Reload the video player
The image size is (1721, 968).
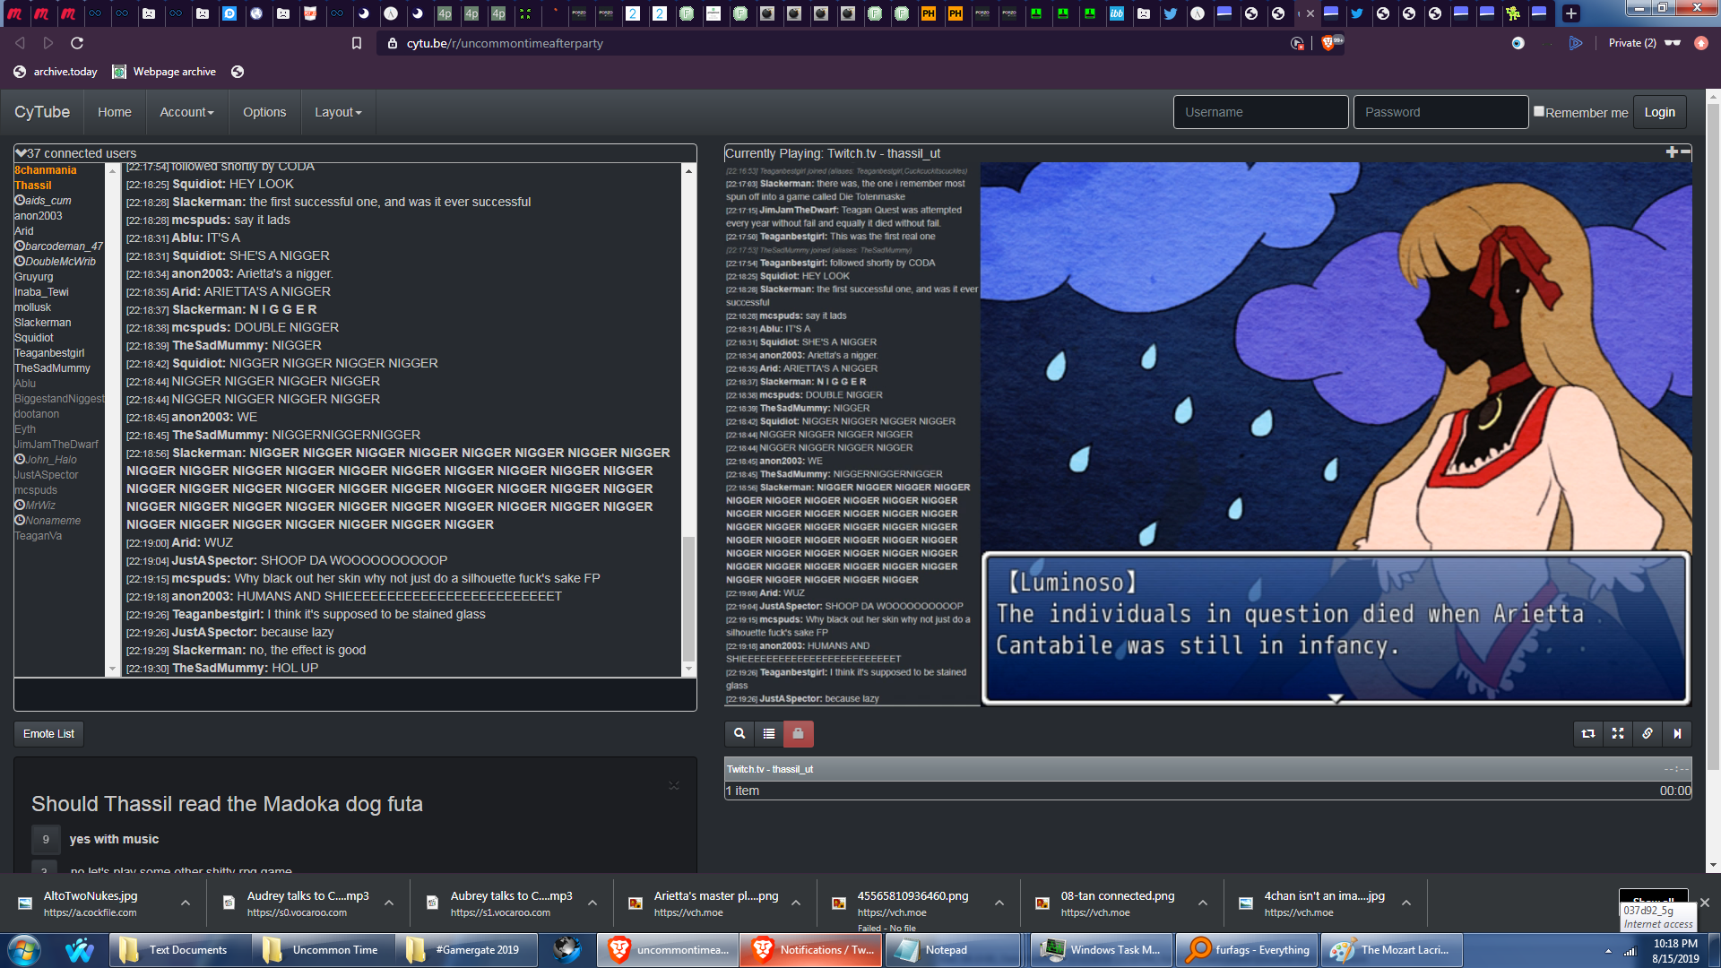(1588, 733)
